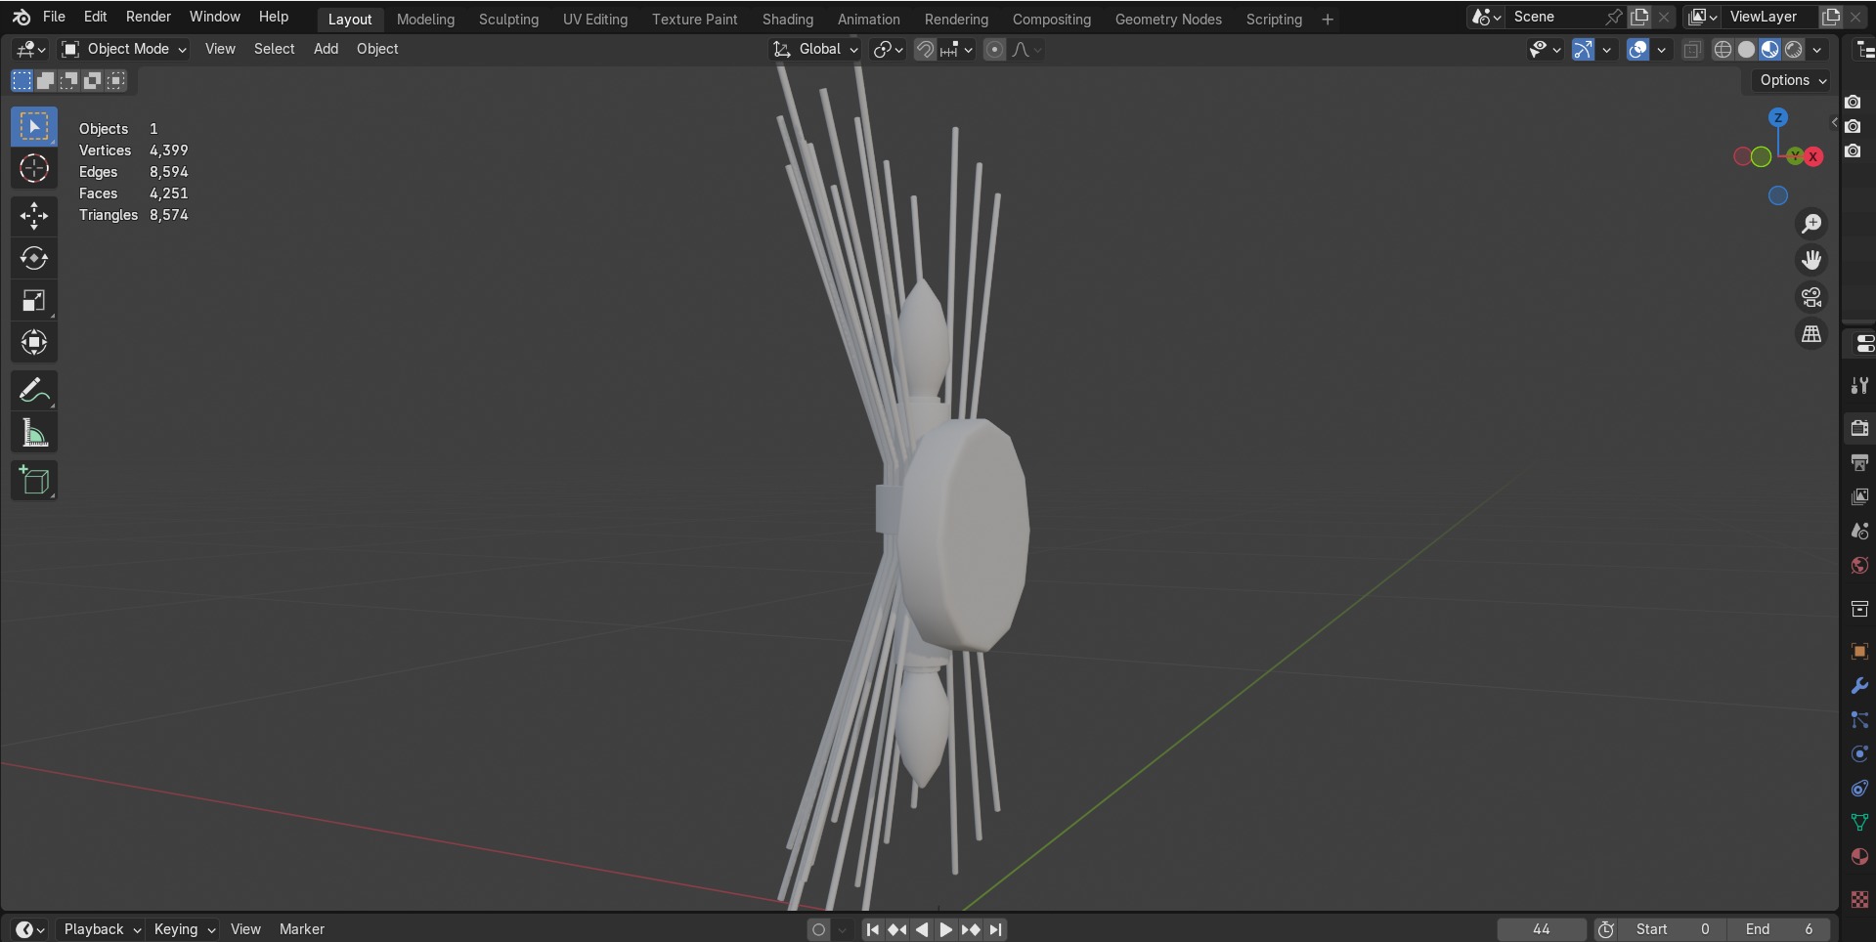This screenshot has width=1876, height=942.
Task: Switch to wireframe viewport shading
Action: pyautogui.click(x=1723, y=49)
